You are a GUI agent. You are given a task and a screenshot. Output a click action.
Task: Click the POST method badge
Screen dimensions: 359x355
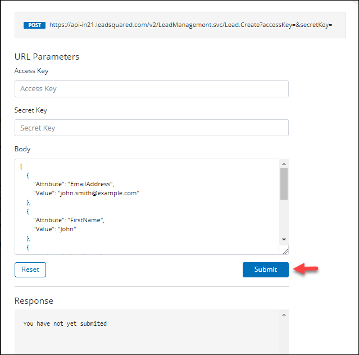[x=34, y=25]
